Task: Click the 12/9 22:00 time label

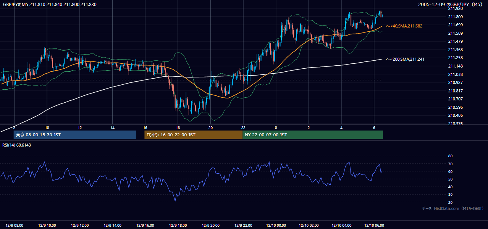Action: [243, 225]
